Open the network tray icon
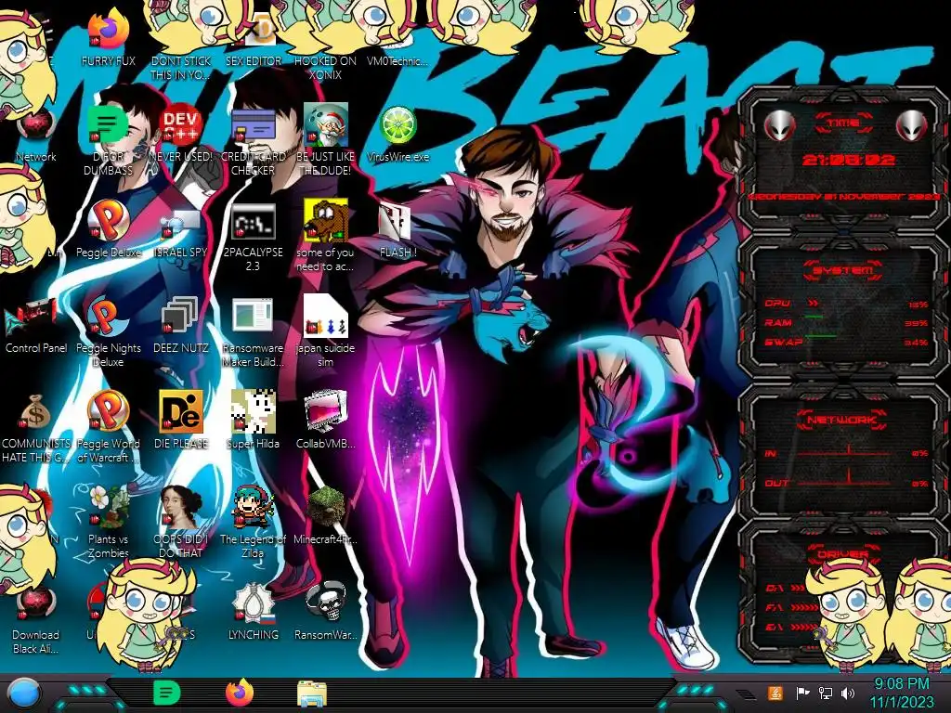Viewport: 951px width, 713px height. click(x=826, y=693)
